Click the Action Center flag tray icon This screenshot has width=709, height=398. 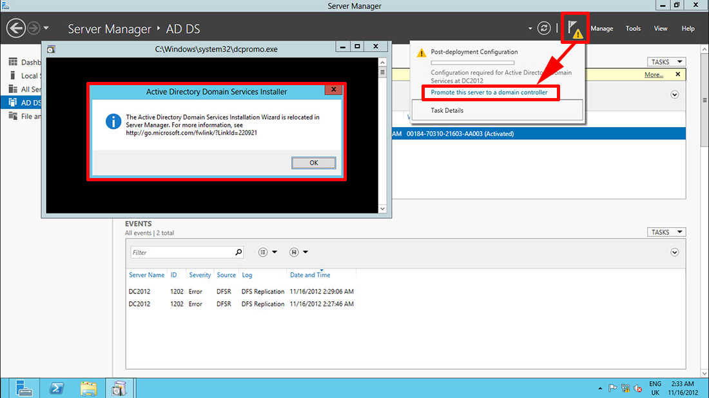point(613,388)
